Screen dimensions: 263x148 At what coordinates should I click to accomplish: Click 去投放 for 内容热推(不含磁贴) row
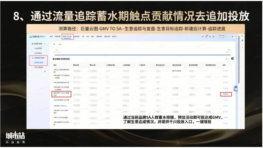click(x=225, y=88)
